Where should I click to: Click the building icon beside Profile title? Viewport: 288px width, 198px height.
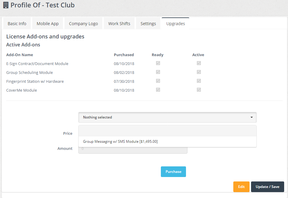click(6, 5)
